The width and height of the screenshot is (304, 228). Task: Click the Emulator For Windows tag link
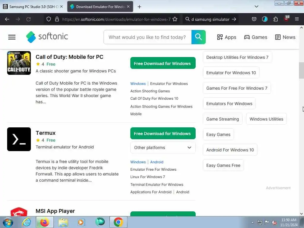(x=169, y=83)
